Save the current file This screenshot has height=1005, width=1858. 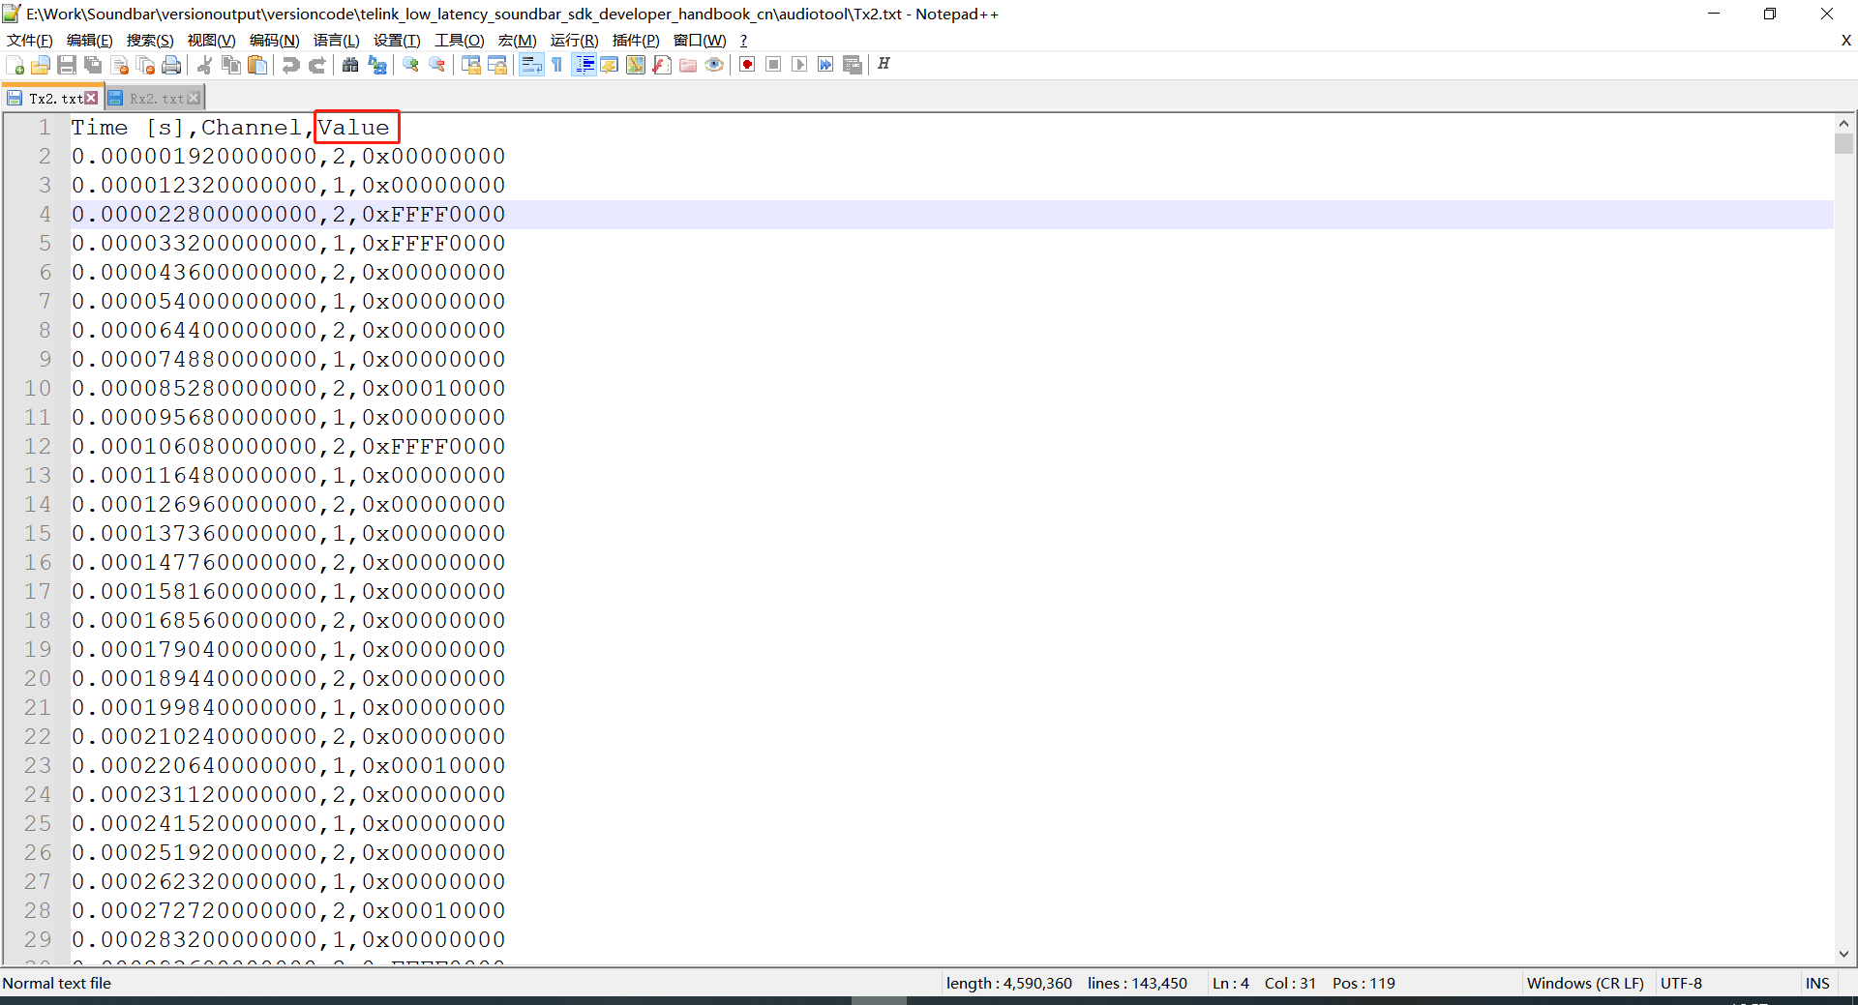point(67,64)
